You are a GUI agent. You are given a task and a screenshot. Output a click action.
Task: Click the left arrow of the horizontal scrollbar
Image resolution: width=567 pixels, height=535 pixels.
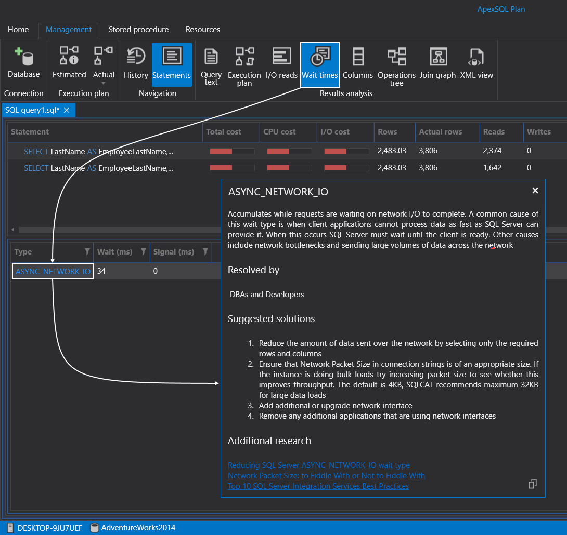[x=13, y=230]
